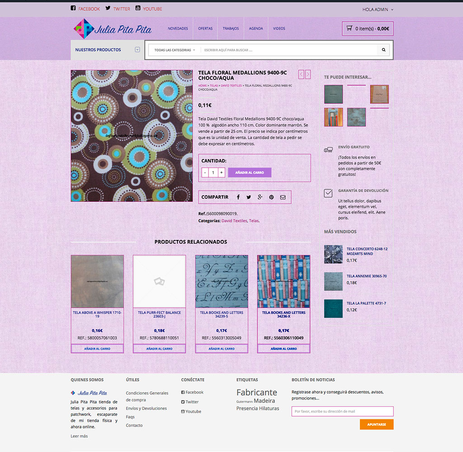Navigate to Agenda menu item
The height and width of the screenshot is (452, 463).
256,28
